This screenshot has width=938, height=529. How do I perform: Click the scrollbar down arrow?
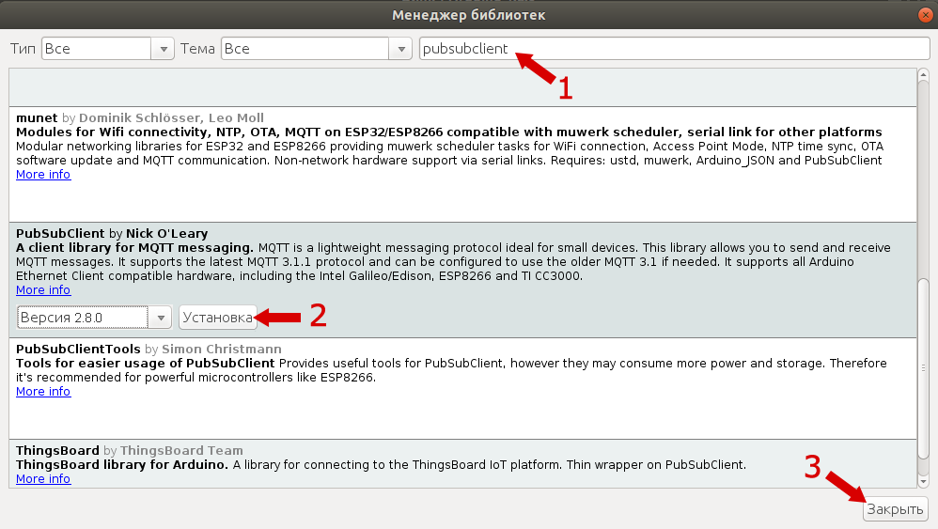click(x=923, y=481)
